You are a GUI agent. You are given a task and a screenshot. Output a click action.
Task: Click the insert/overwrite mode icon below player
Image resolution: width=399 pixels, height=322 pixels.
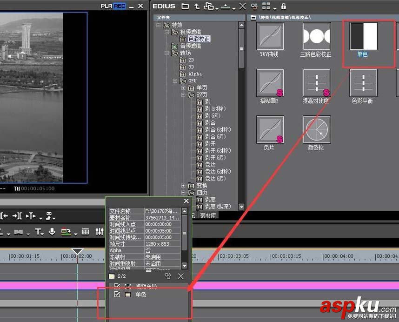pyautogui.click(x=31, y=216)
